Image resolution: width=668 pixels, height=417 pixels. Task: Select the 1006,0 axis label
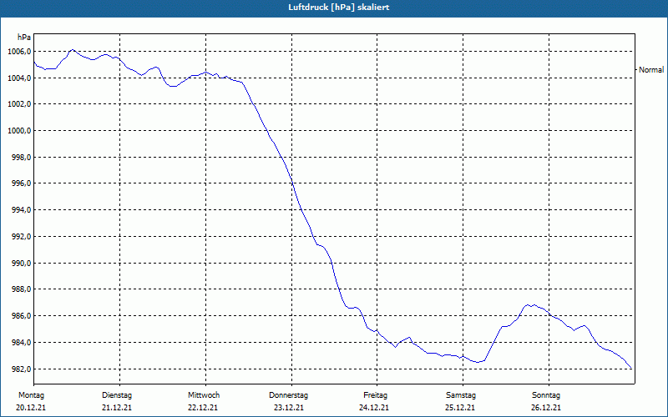pos(19,52)
